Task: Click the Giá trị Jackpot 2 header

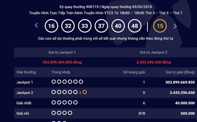Action: pyautogui.click(x=154, y=52)
